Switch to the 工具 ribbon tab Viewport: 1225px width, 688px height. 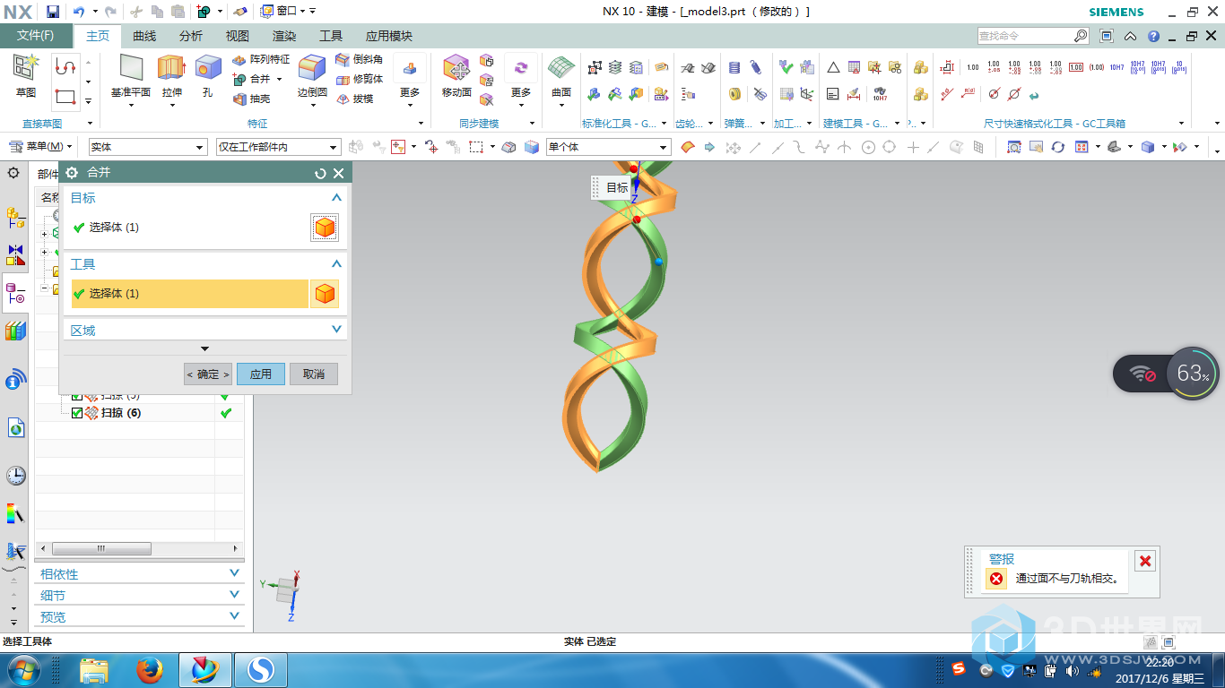(x=331, y=36)
